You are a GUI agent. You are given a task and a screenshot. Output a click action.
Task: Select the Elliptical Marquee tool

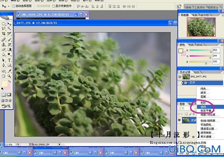click(4, 24)
